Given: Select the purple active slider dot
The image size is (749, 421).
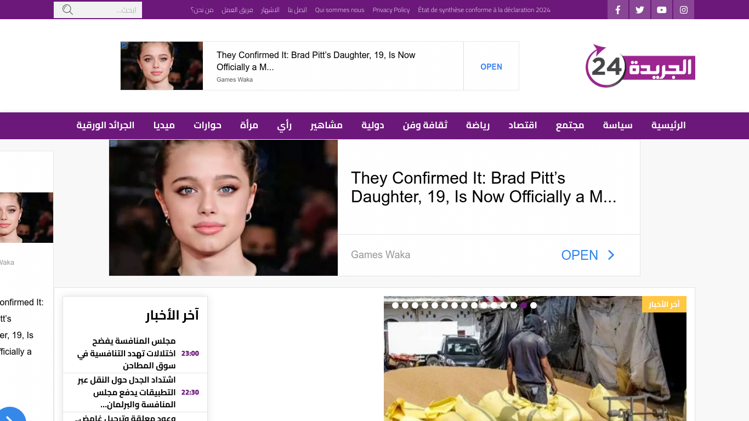Looking at the screenshot, I should [x=524, y=305].
